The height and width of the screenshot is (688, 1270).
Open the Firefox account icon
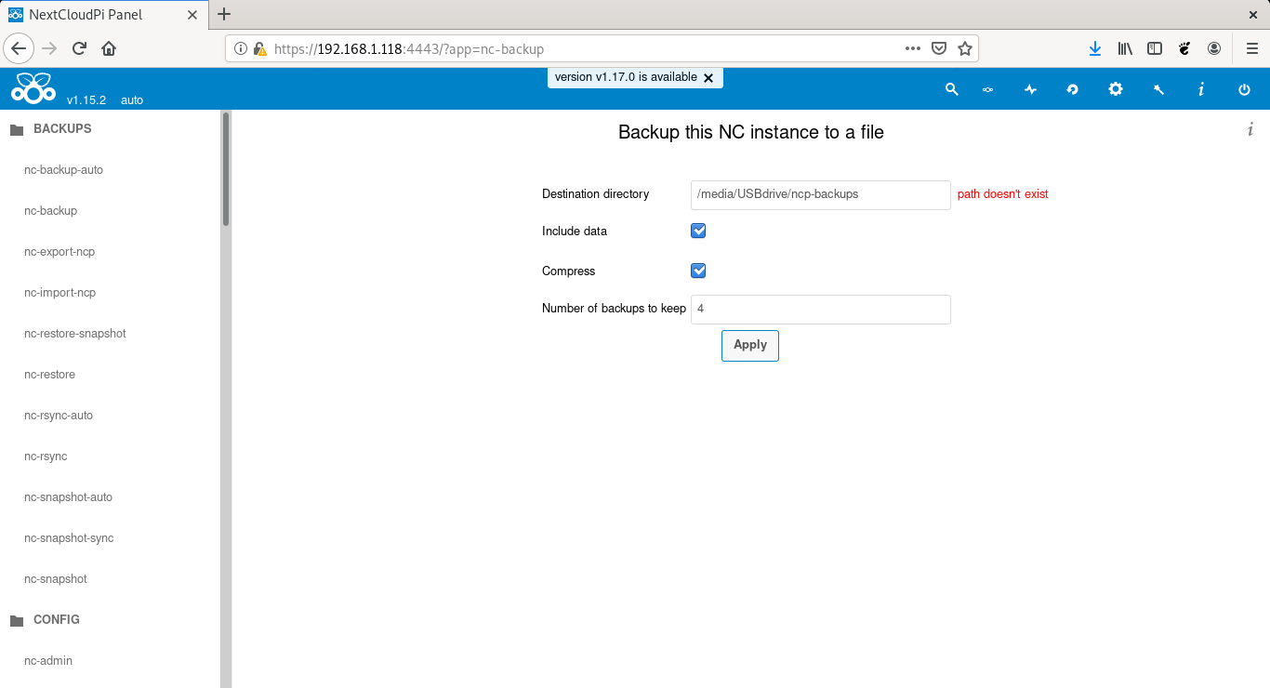pos(1214,48)
